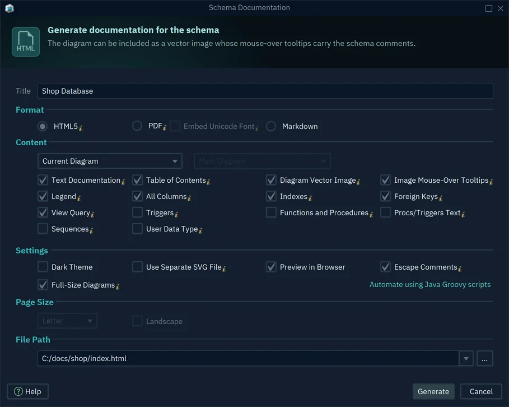
Task: Uncheck the Indexes checkbox
Action: [271, 196]
